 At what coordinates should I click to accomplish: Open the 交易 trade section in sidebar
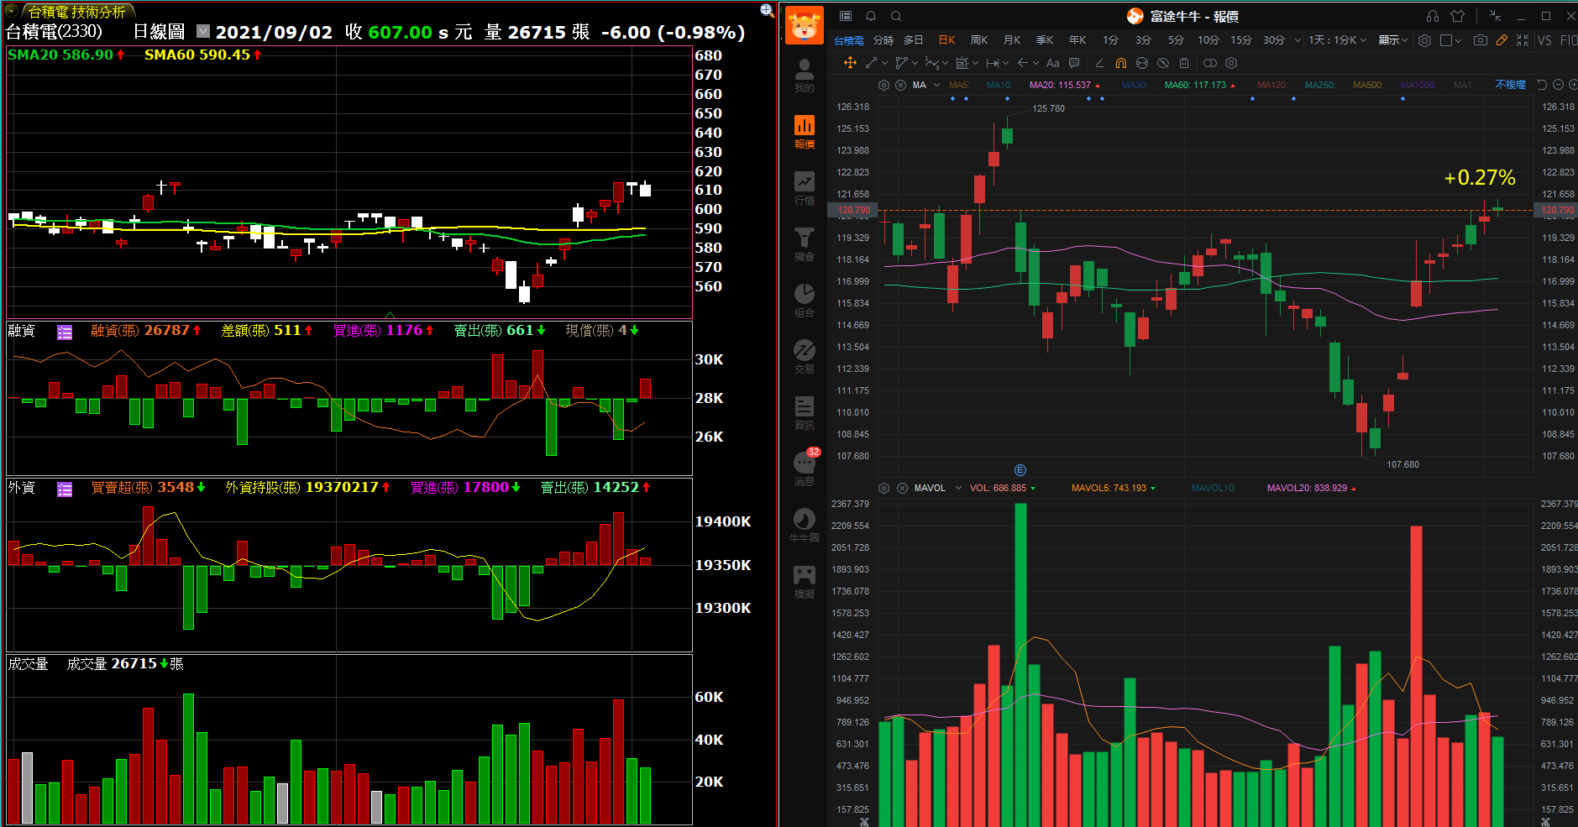[804, 357]
